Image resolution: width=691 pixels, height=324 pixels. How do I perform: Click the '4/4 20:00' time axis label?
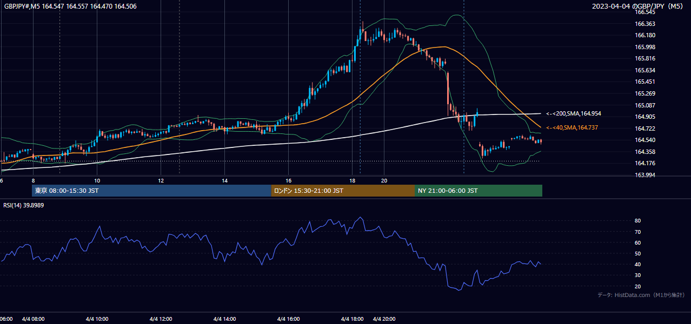[384, 319]
